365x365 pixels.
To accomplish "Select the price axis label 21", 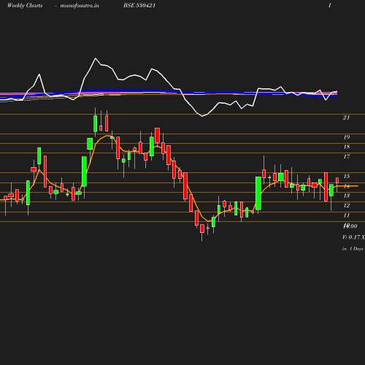I will click(x=346, y=118).
